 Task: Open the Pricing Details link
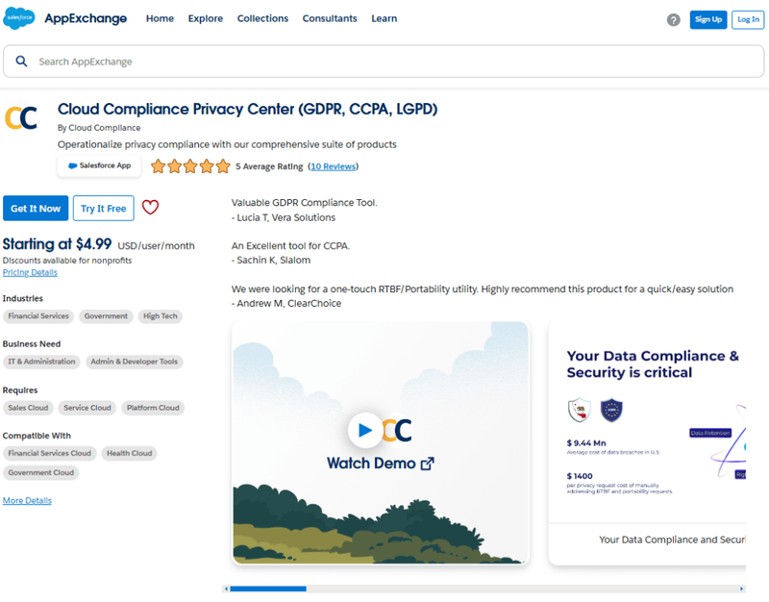pos(30,272)
